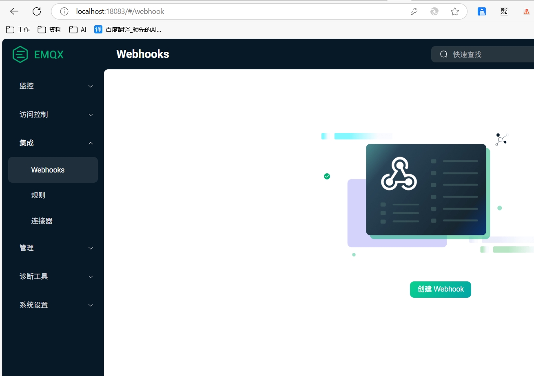This screenshot has width=534, height=376.
Task: Click the QR code icon near the toolbar
Action: pyautogui.click(x=504, y=11)
